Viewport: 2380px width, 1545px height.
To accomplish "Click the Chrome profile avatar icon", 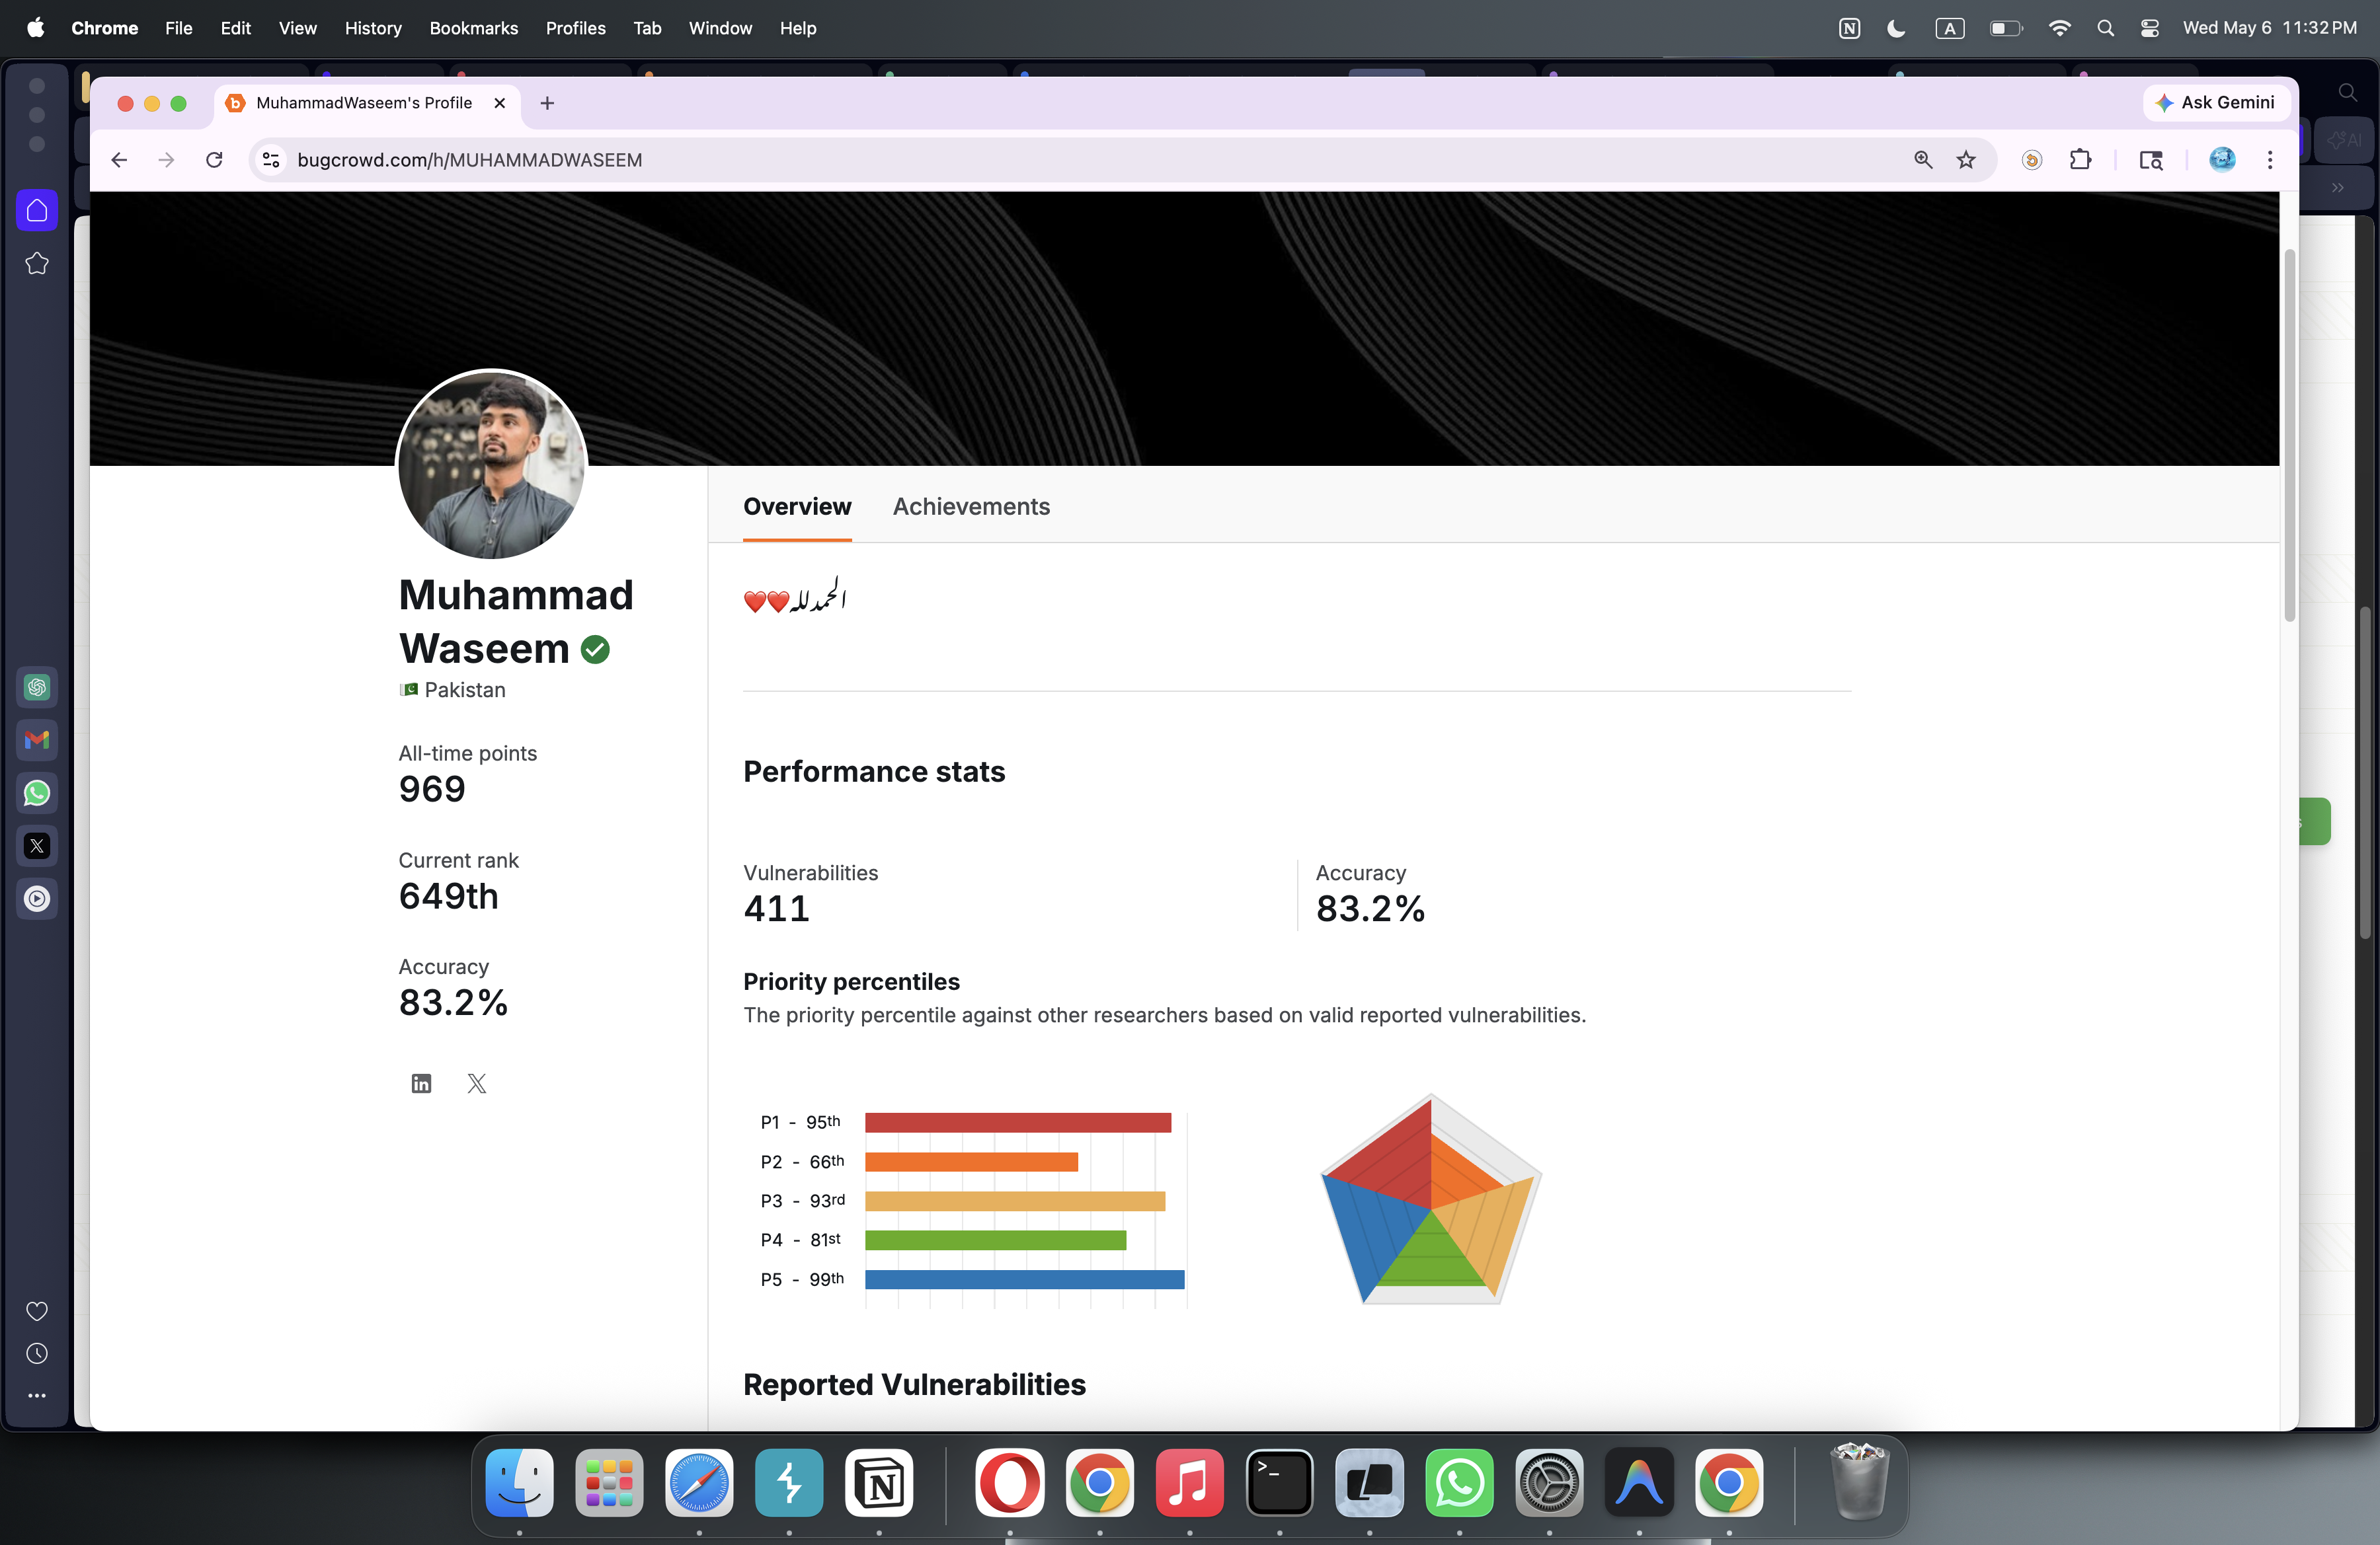I will 2222,160.
